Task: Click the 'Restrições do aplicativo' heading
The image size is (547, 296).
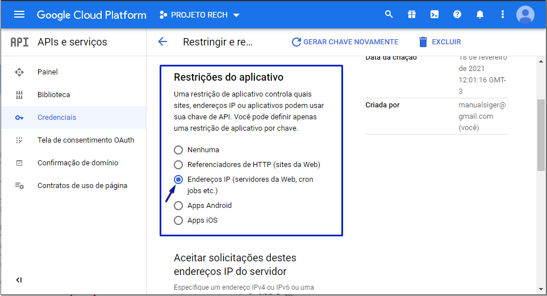Action: pyautogui.click(x=228, y=77)
